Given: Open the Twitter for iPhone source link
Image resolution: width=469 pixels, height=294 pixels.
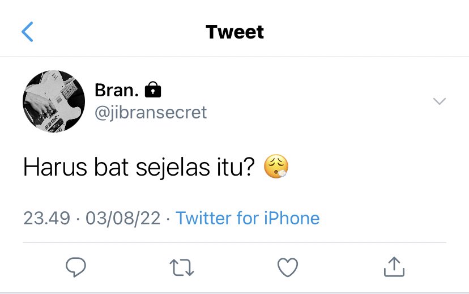Looking at the screenshot, I should pyautogui.click(x=248, y=218).
